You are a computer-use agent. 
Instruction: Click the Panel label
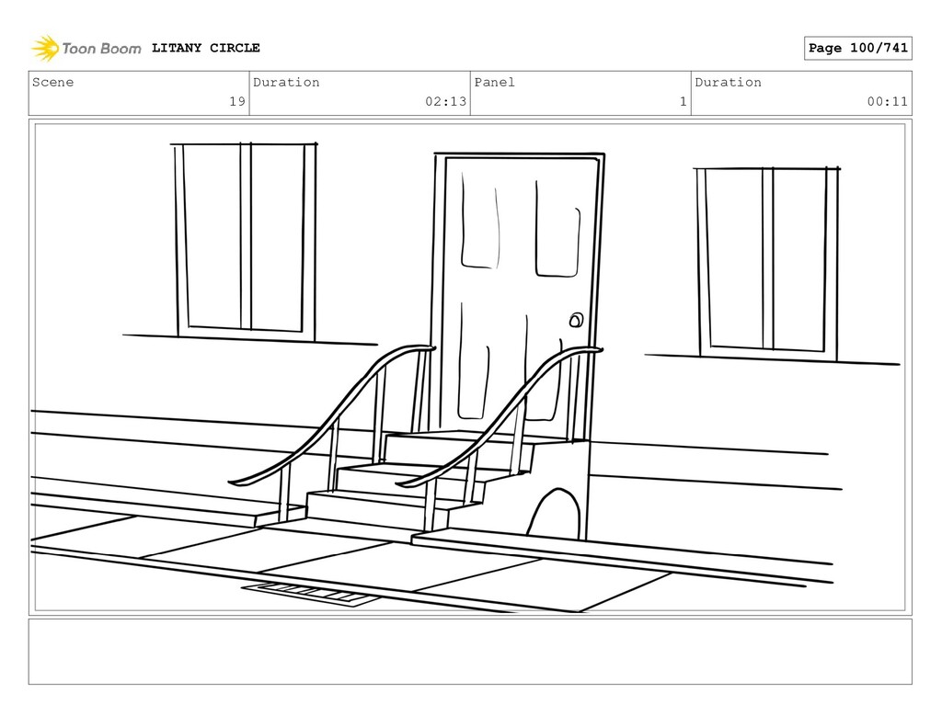coord(494,82)
